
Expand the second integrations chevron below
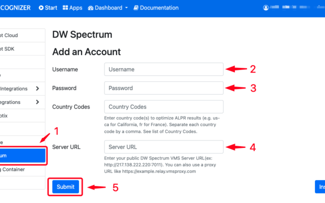tap(37, 102)
